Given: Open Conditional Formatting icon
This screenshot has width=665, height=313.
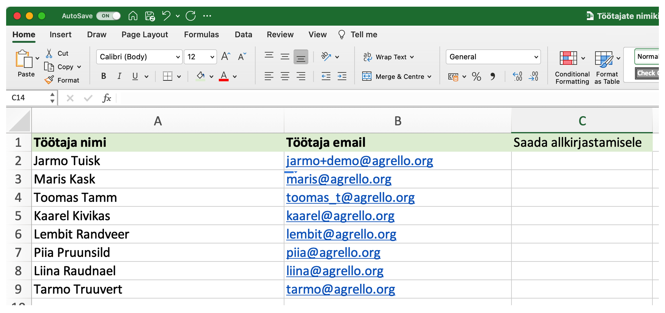Looking at the screenshot, I should pyautogui.click(x=568, y=58).
